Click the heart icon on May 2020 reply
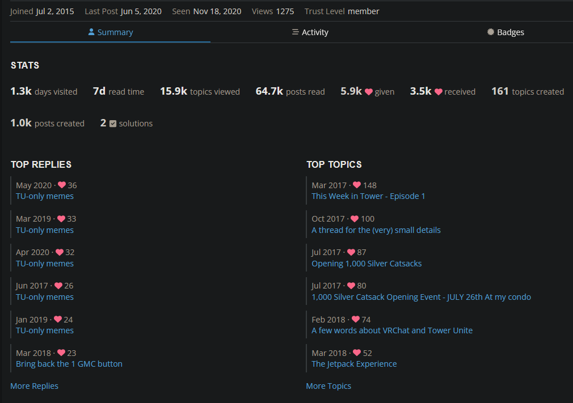 (x=62, y=185)
